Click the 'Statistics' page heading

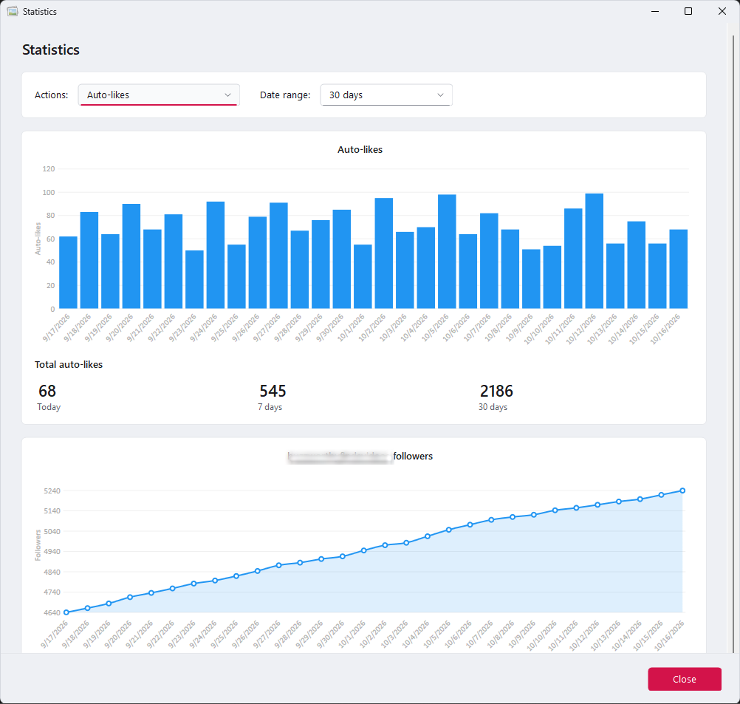[x=51, y=49]
